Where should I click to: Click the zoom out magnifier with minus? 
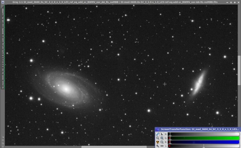coord(162,142)
